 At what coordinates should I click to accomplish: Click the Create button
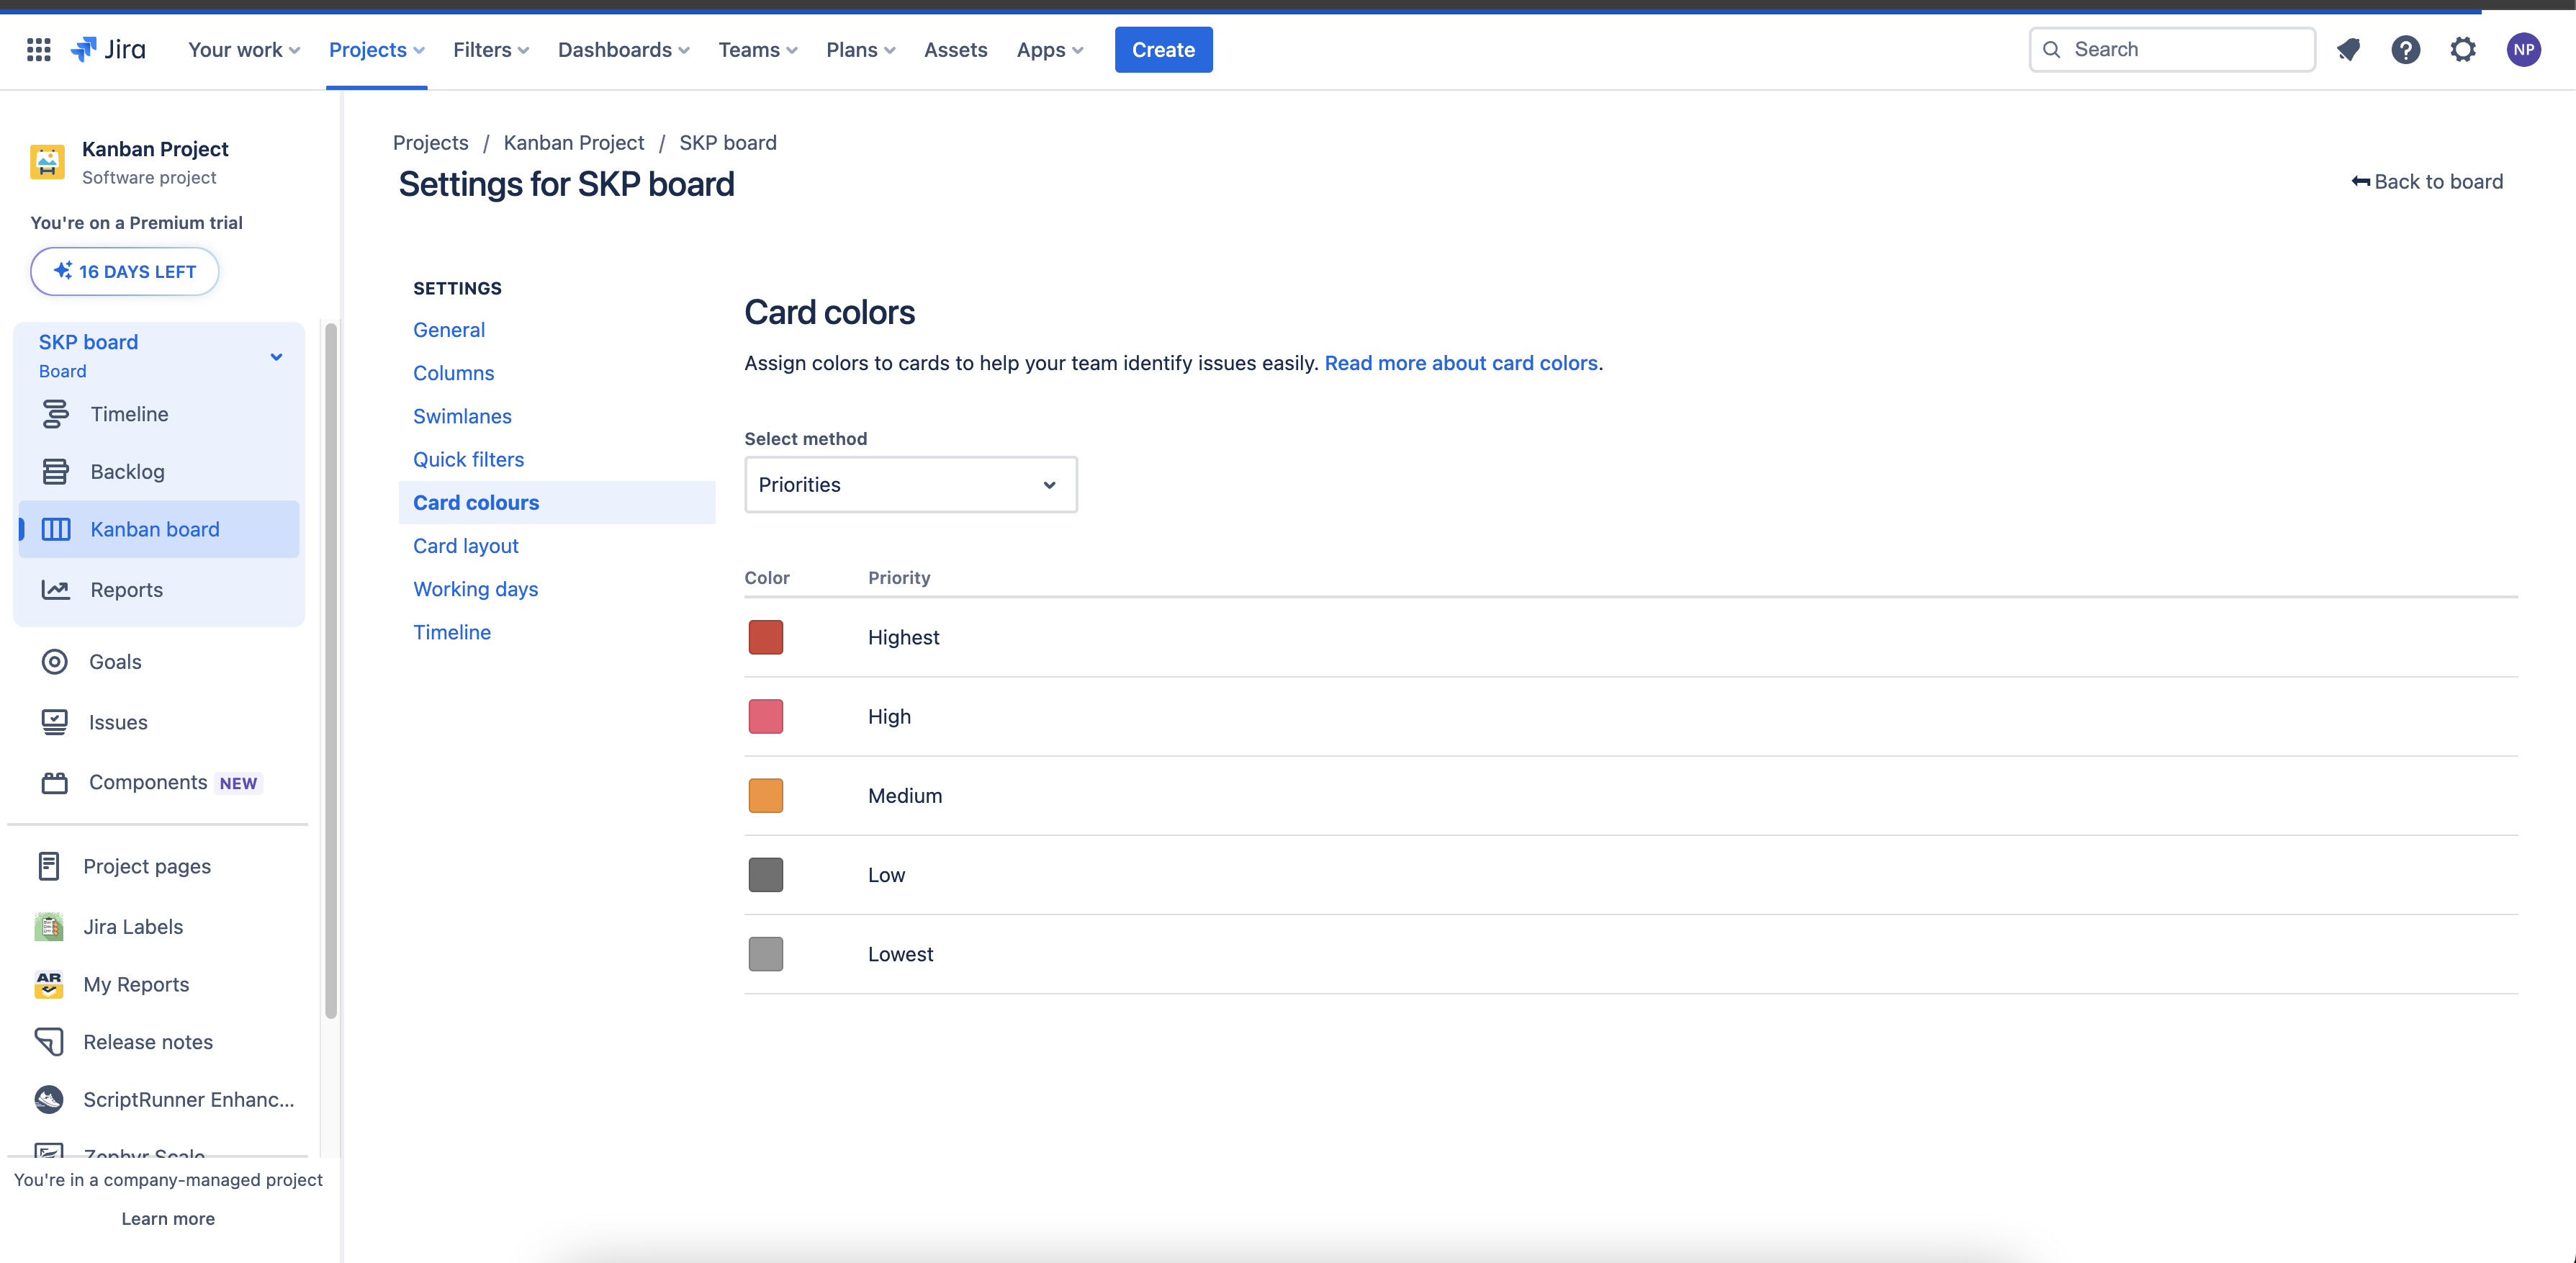tap(1163, 49)
